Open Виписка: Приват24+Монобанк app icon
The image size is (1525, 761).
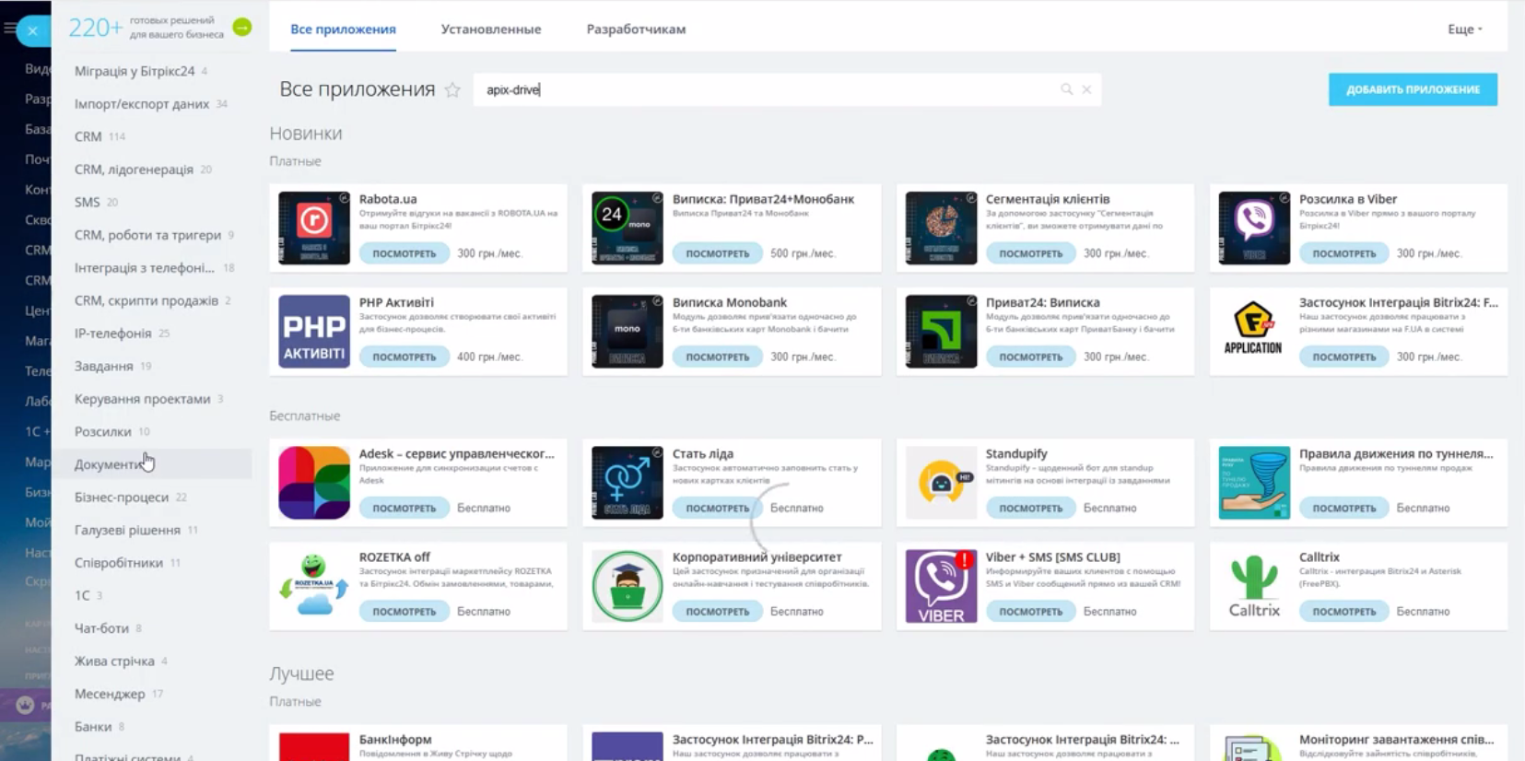click(628, 228)
